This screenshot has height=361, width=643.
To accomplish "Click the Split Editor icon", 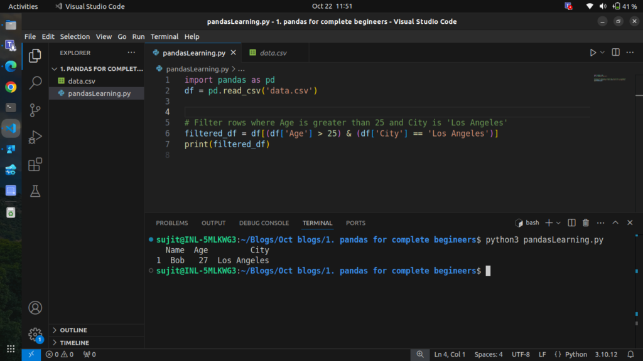I will (615, 53).
